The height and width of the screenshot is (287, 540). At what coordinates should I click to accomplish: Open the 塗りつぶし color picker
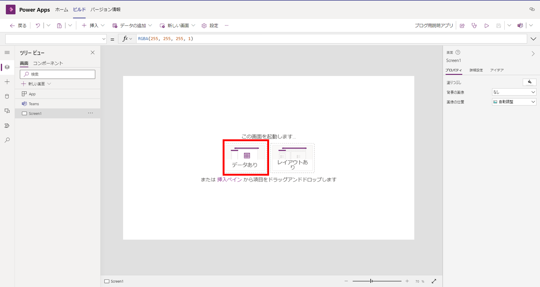[x=529, y=82]
